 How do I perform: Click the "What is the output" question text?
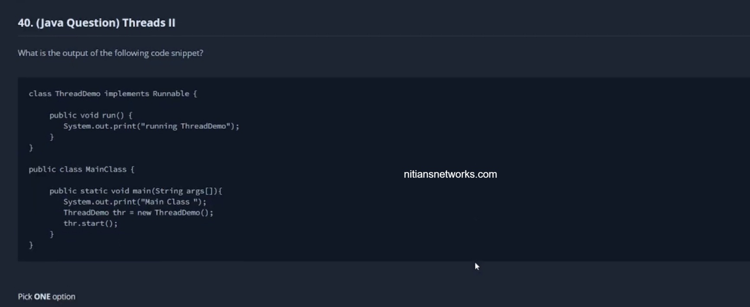[110, 53]
